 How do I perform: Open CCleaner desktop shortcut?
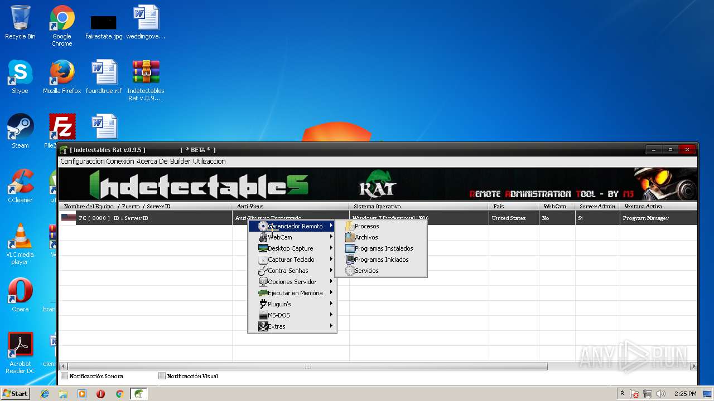point(20,186)
